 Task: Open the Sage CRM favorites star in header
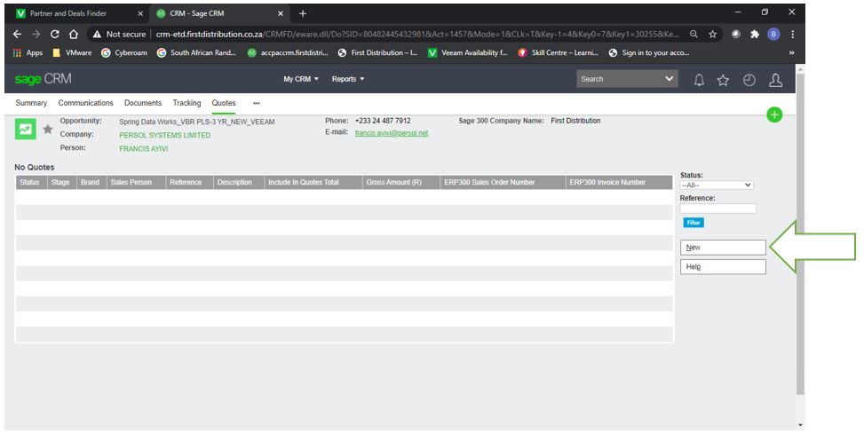coord(723,80)
